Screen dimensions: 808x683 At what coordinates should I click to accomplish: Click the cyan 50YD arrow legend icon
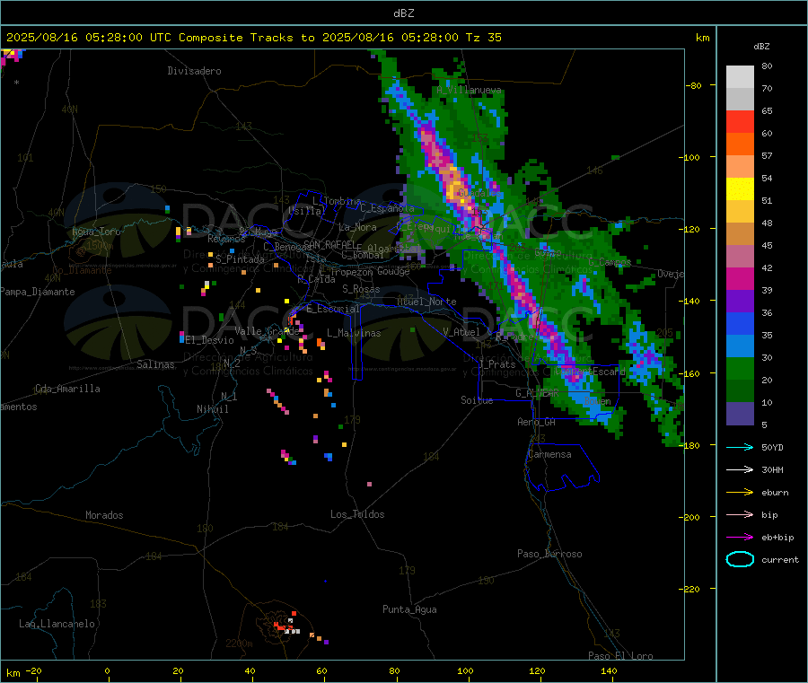pyautogui.click(x=740, y=447)
